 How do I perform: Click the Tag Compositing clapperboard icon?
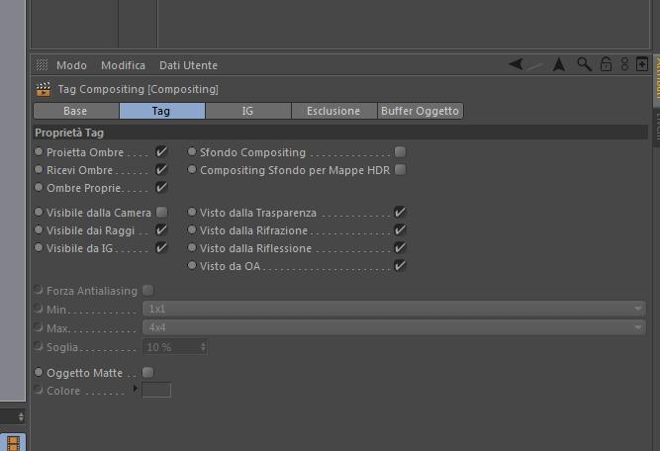click(x=42, y=89)
